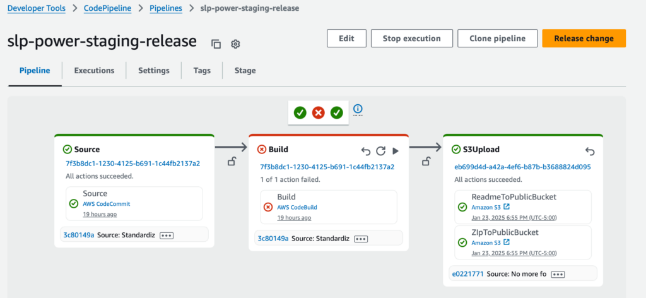Image resolution: width=646 pixels, height=298 pixels.
Task: Open Amazon S3 link under ReadmeToPublicBucket
Action: tap(486, 207)
